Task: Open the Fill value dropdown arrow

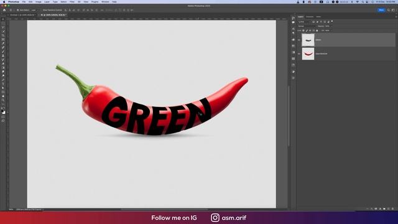Action: (x=331, y=30)
